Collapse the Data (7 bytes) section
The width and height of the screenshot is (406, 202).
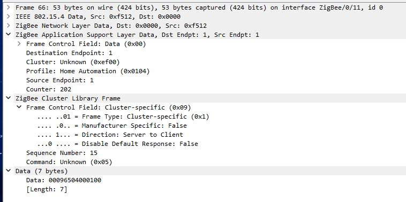9,171
